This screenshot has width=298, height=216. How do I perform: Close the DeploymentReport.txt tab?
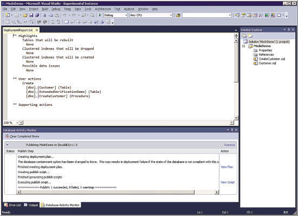click(x=37, y=30)
